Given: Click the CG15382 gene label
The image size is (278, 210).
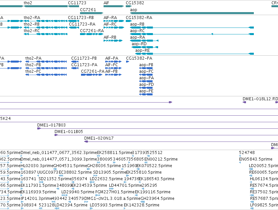Looking at the screenshot, I should [x=135, y=3].
